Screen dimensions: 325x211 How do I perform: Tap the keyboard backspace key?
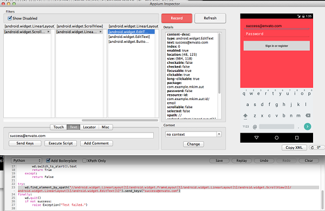click(x=308, y=116)
